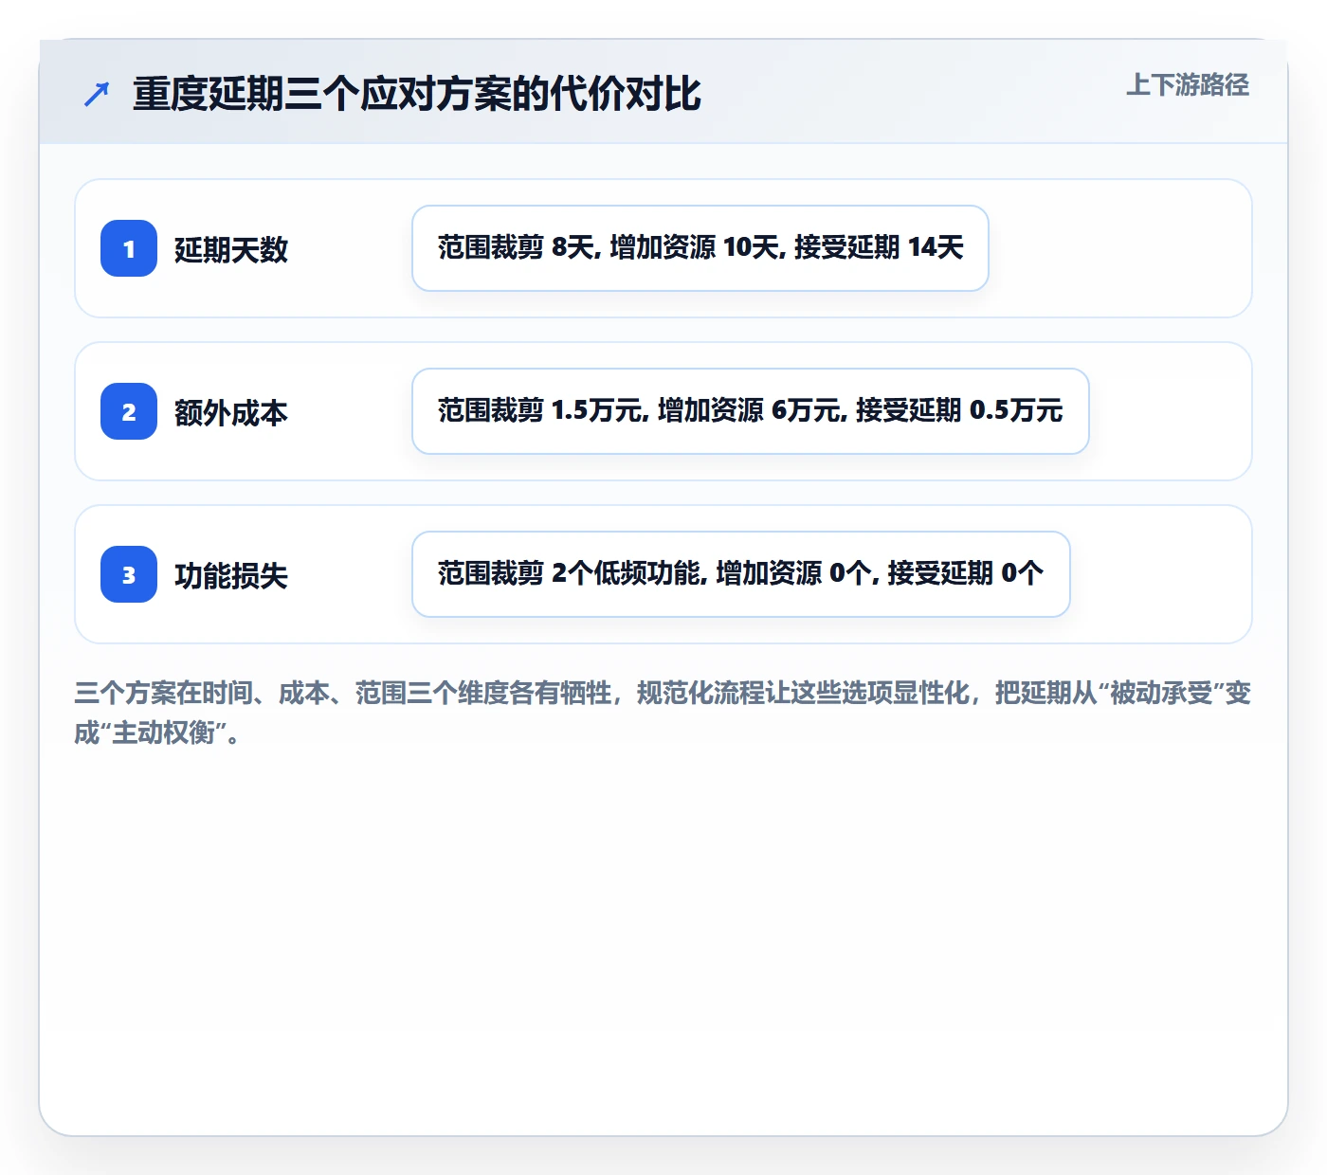1327x1175 pixels.
Task: Click the number 3 badge for 功能损失
Action: point(129,574)
